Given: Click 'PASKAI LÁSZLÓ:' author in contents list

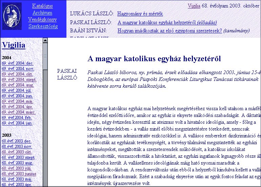Looking at the screenshot, I should 91,22.
